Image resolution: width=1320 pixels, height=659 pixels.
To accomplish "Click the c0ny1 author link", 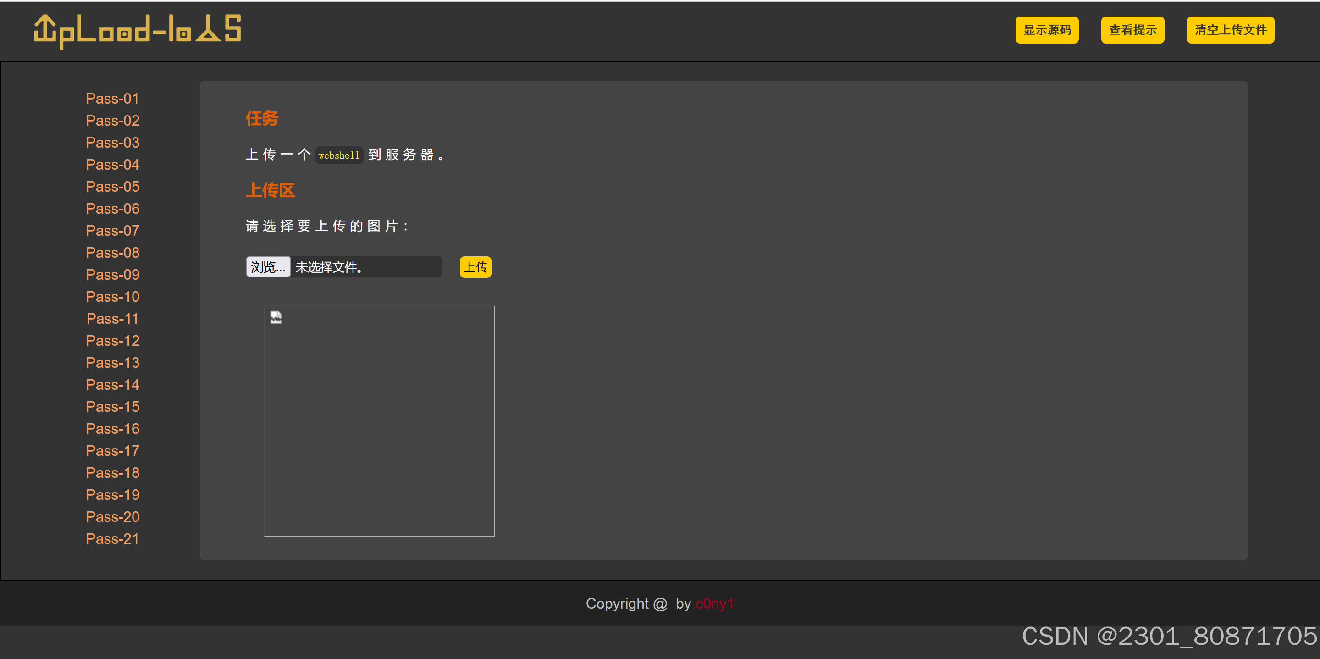I will coord(714,604).
